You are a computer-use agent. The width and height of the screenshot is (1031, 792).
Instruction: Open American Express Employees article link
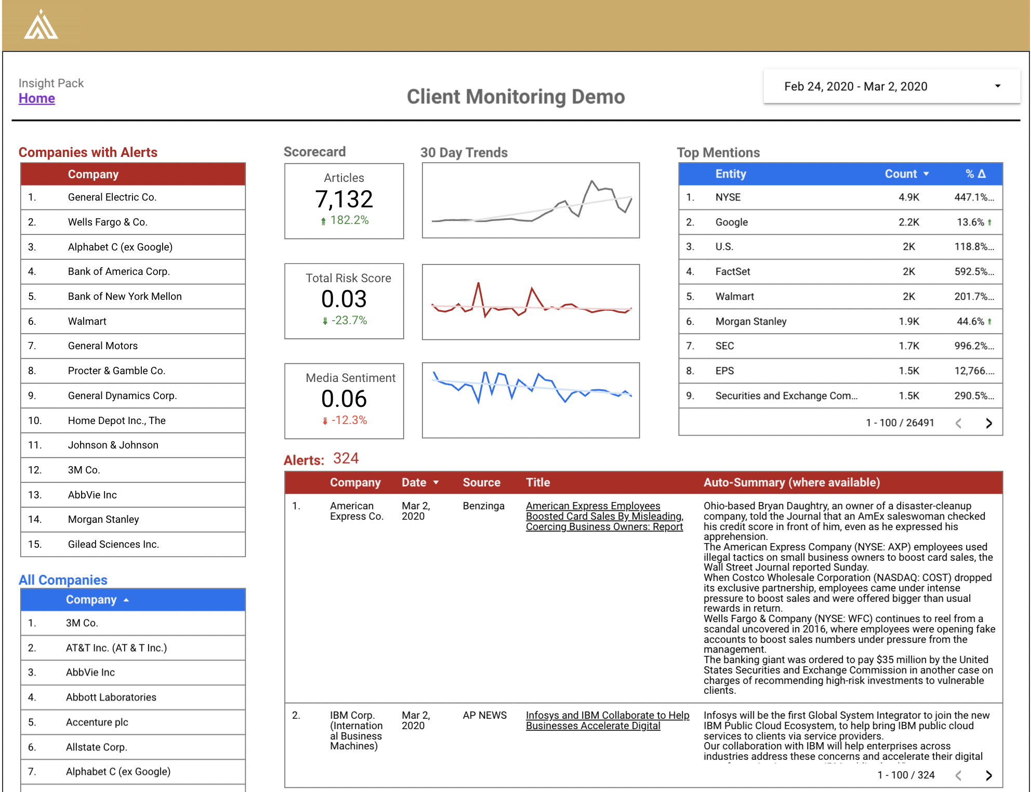click(604, 516)
